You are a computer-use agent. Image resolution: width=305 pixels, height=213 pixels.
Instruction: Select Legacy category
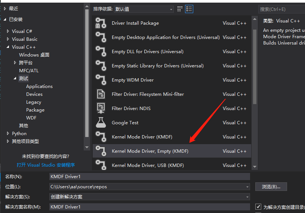tap(34, 102)
